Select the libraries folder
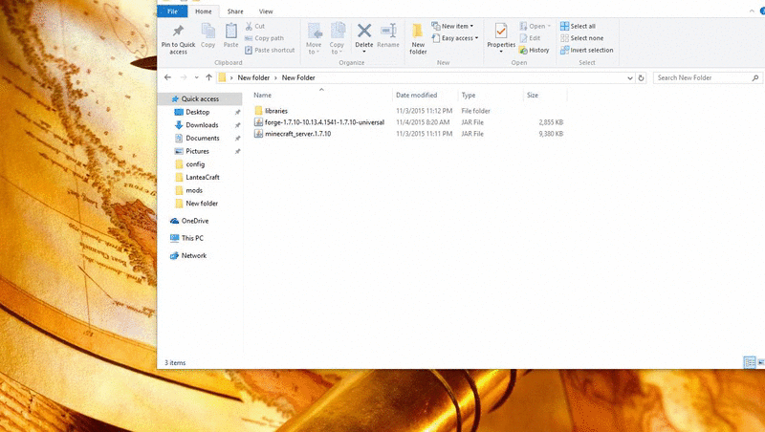This screenshot has width=765, height=432. (x=276, y=111)
